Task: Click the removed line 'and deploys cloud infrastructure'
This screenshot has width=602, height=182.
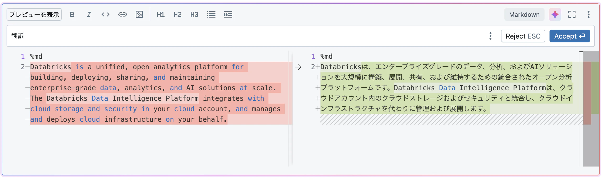Action: click(x=129, y=119)
